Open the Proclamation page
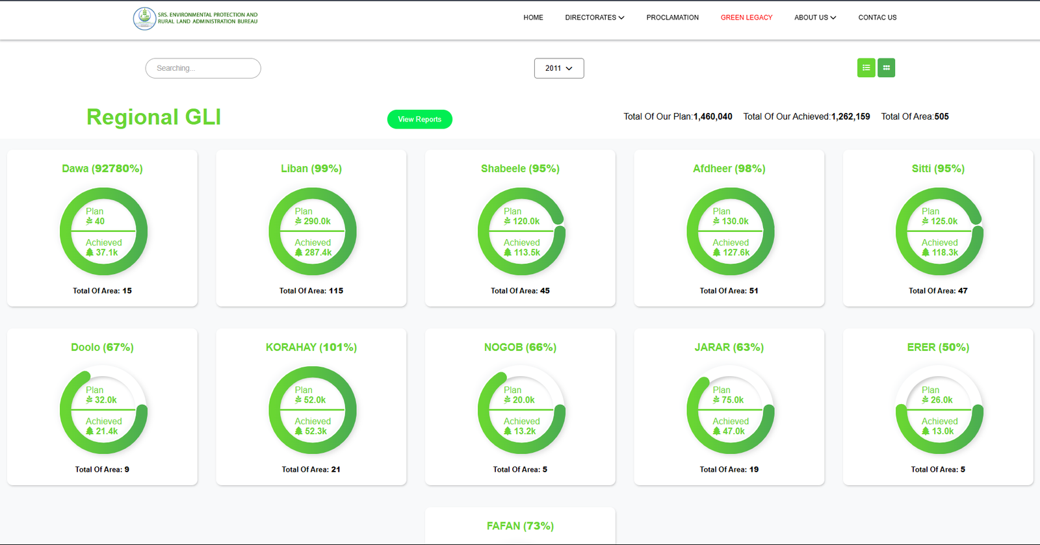The image size is (1040, 545). [x=672, y=18]
